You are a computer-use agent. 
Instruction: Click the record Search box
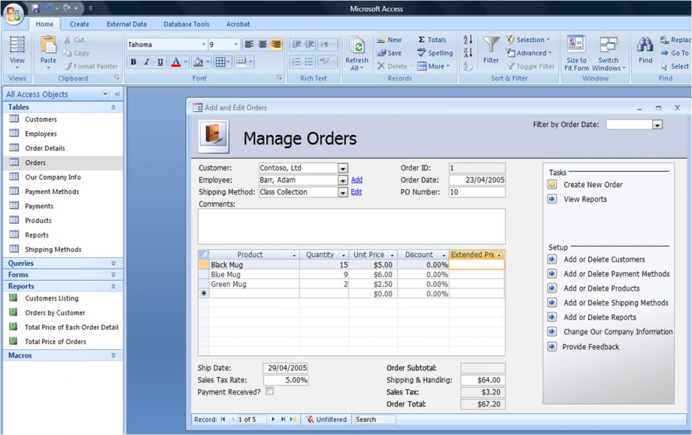tap(375, 419)
